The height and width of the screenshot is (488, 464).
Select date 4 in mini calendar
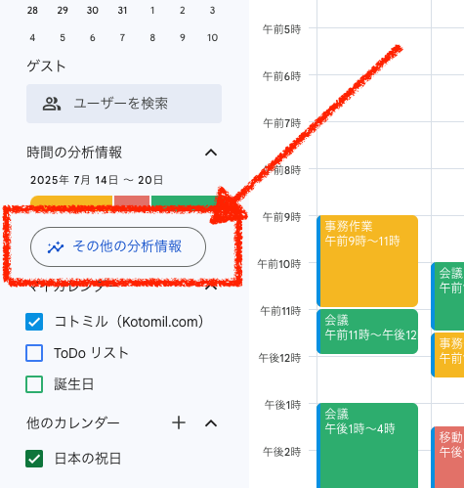[x=32, y=38]
